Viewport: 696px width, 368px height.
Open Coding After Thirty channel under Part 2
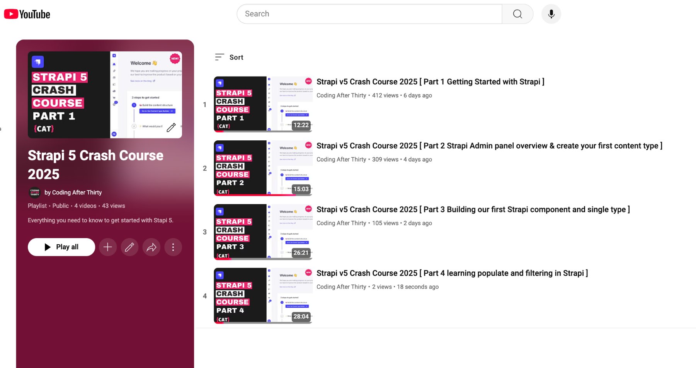click(341, 159)
